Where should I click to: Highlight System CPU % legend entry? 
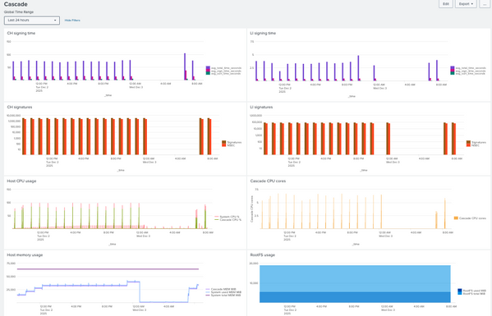[x=227, y=217]
